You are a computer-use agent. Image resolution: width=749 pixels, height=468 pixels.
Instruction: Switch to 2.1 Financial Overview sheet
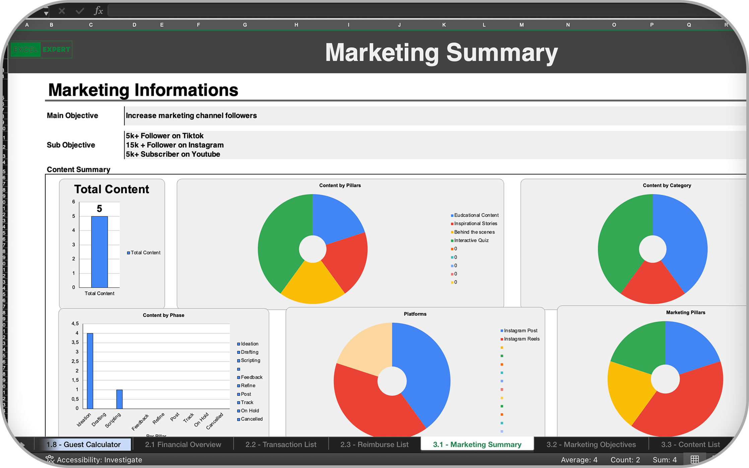[183, 445]
